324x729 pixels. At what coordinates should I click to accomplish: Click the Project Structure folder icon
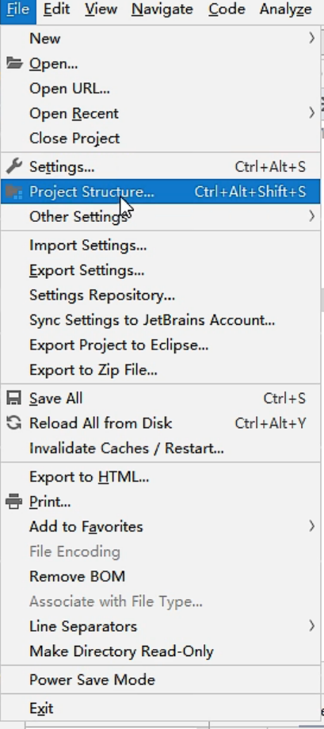pyautogui.click(x=14, y=192)
